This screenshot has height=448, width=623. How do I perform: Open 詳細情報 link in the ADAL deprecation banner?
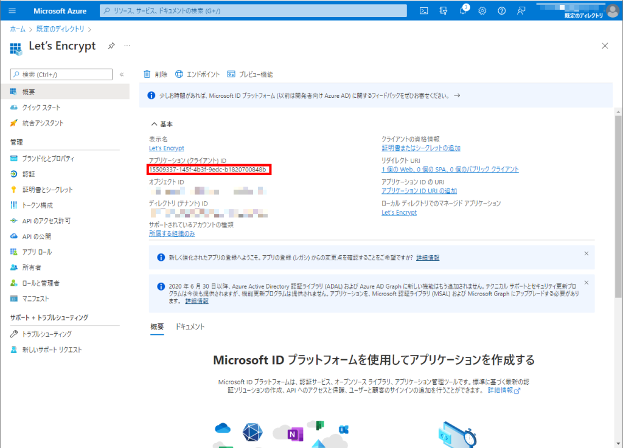(197, 301)
